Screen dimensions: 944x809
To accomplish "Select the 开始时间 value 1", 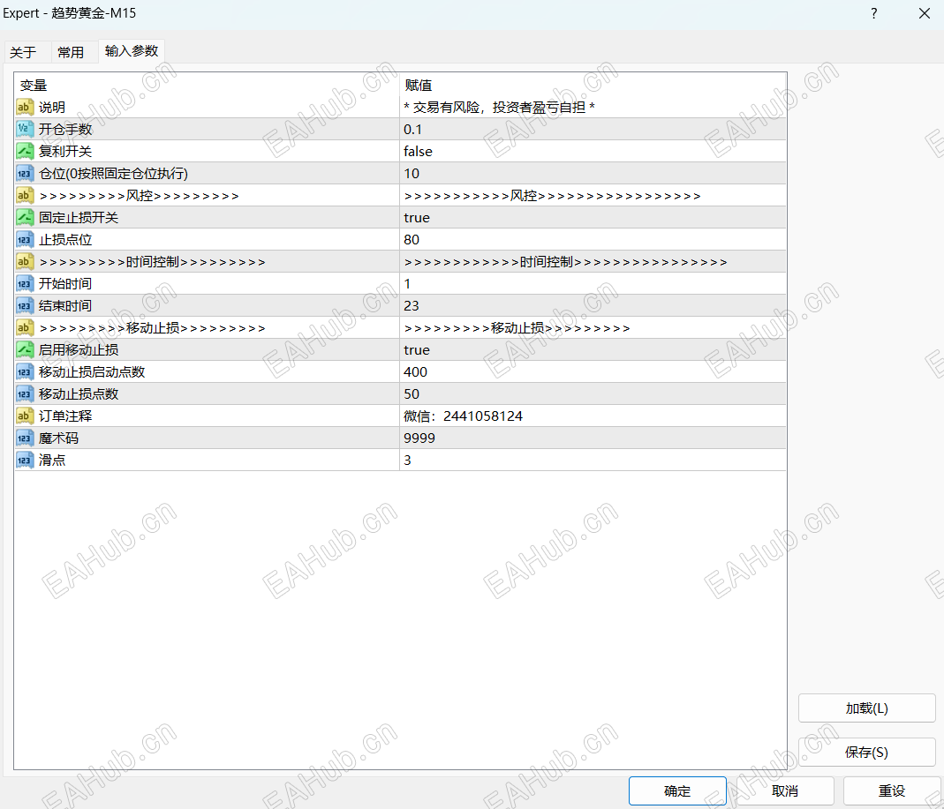I will tap(408, 283).
